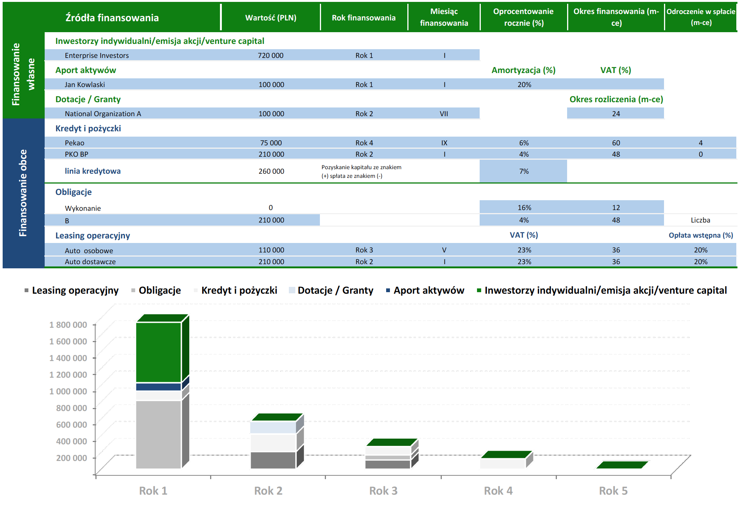Viewport: 742px width, 506px height.
Task: Click the linia kredytowa label
Action: coord(93,171)
